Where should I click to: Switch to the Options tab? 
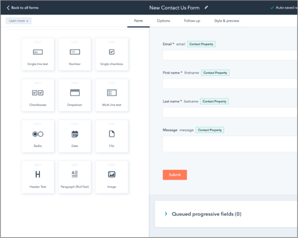163,21
